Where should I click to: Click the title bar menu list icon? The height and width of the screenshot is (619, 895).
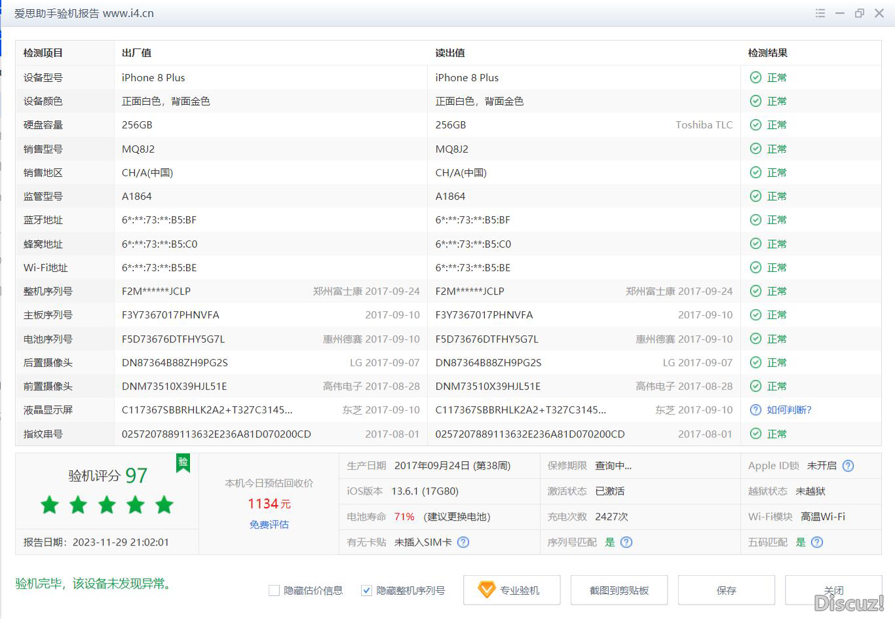[x=820, y=13]
